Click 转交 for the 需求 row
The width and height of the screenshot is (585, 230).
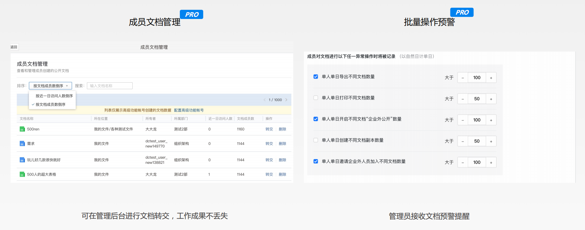tap(269, 144)
